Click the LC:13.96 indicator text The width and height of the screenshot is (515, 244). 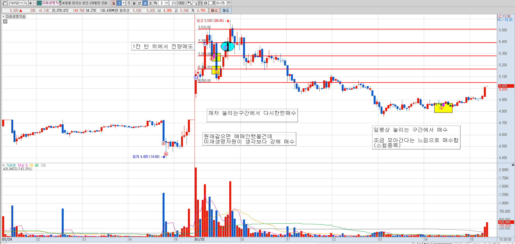click(504, 16)
